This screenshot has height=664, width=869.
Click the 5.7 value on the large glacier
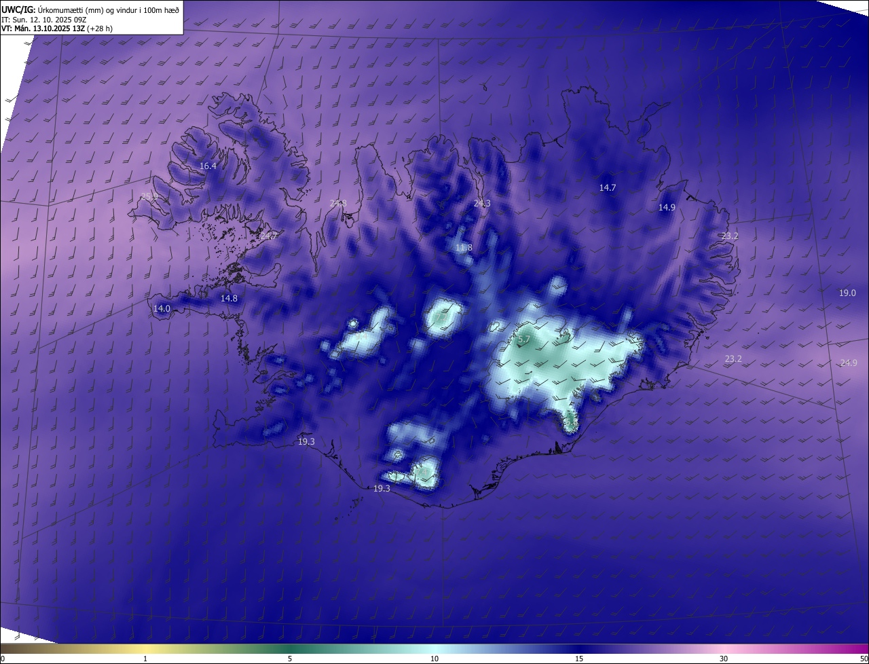[x=523, y=339]
